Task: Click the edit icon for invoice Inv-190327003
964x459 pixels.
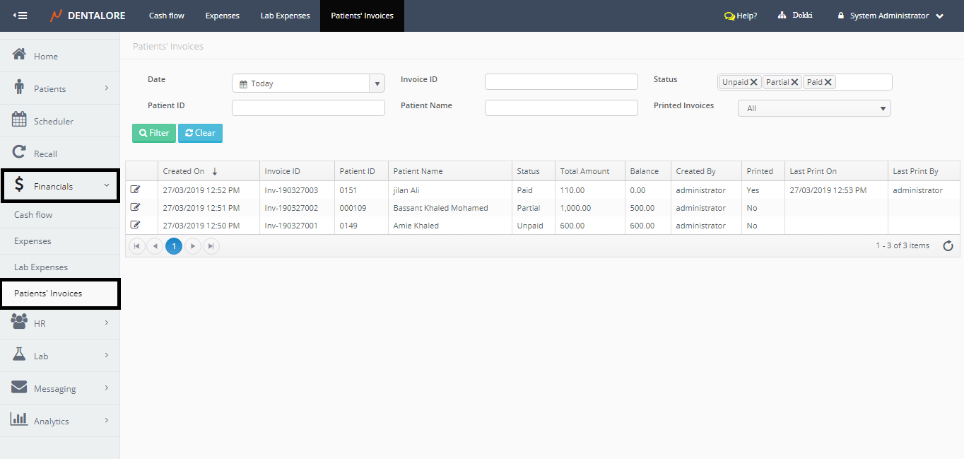Action: (135, 190)
